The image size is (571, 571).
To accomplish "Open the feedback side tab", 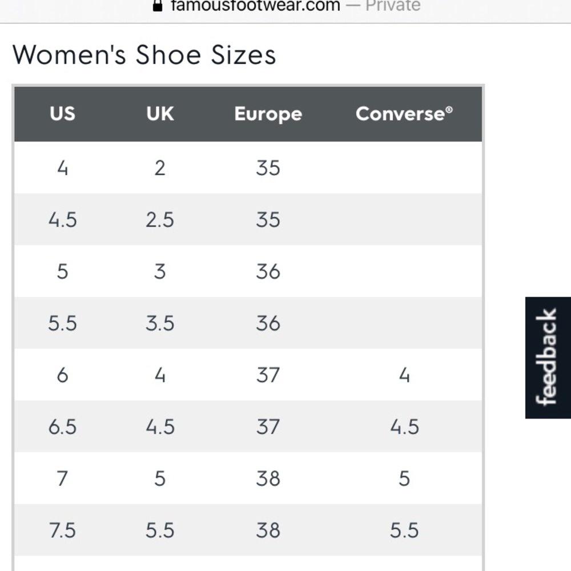I will click(548, 357).
